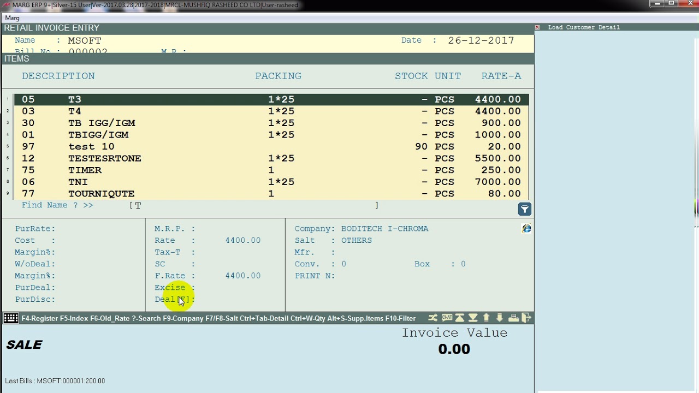The width and height of the screenshot is (699, 393).
Task: Click the SALE label
Action: pos(24,345)
